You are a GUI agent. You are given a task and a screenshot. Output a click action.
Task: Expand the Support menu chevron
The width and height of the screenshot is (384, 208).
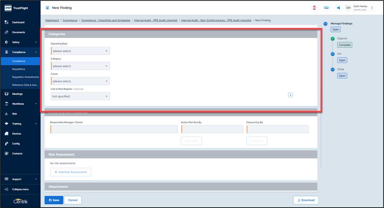[36, 179]
